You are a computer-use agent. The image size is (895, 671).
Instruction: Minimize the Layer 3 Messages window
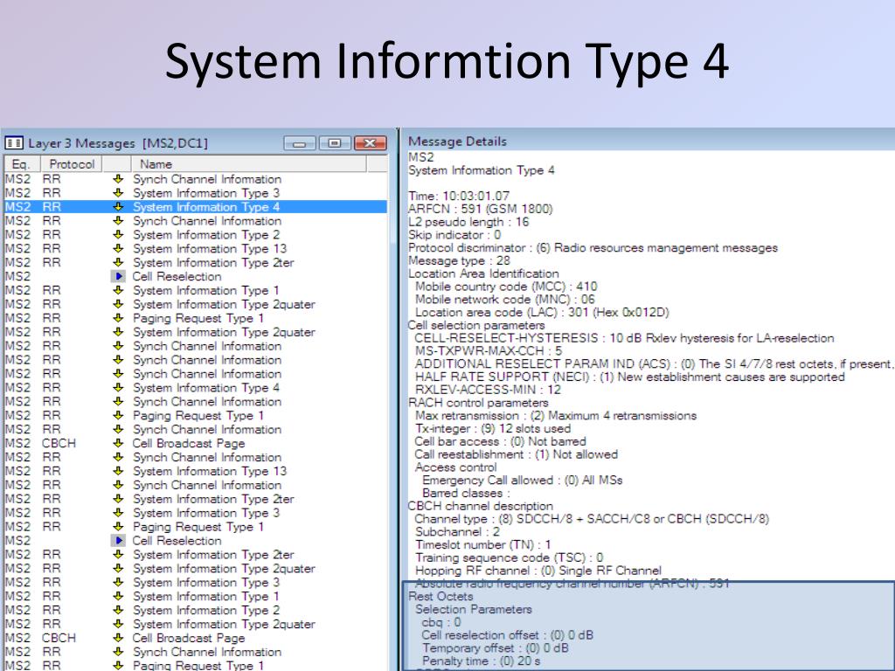point(299,142)
